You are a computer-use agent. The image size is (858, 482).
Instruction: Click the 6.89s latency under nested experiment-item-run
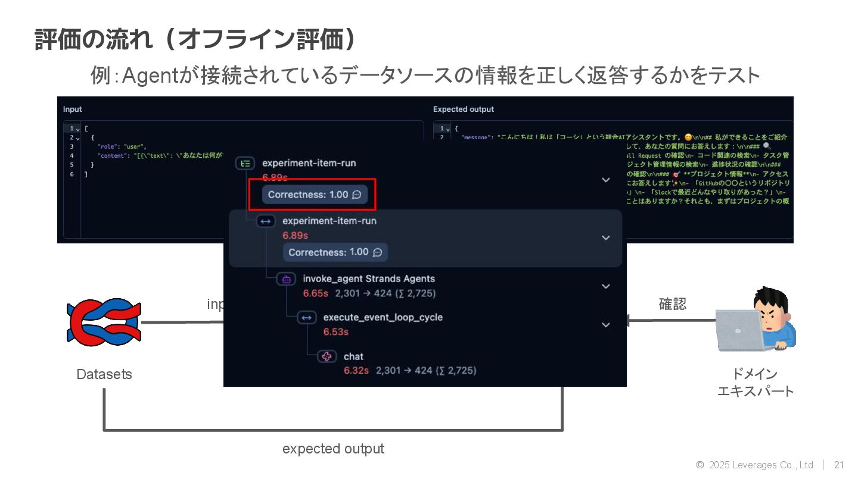296,236
